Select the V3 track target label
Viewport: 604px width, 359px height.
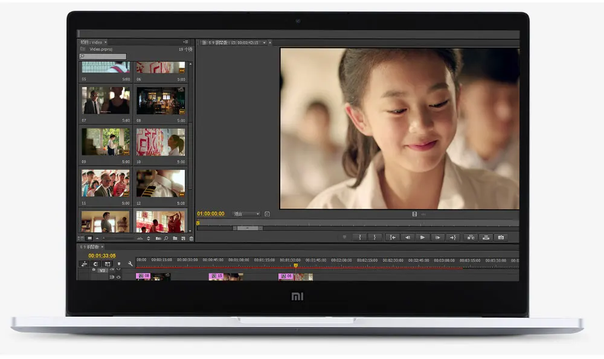[x=102, y=270]
